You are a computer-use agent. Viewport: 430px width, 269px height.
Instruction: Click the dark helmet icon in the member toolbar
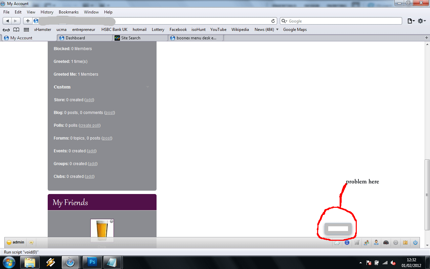pos(386,242)
